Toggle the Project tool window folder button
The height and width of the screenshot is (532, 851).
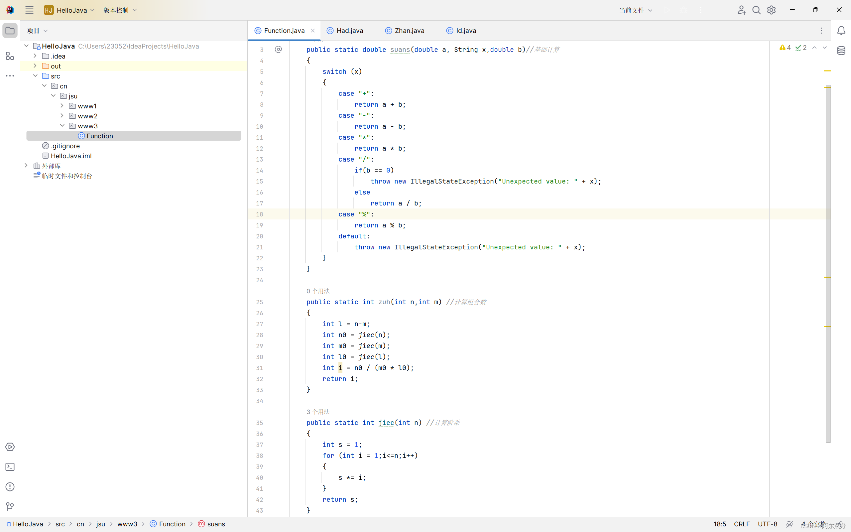[10, 31]
